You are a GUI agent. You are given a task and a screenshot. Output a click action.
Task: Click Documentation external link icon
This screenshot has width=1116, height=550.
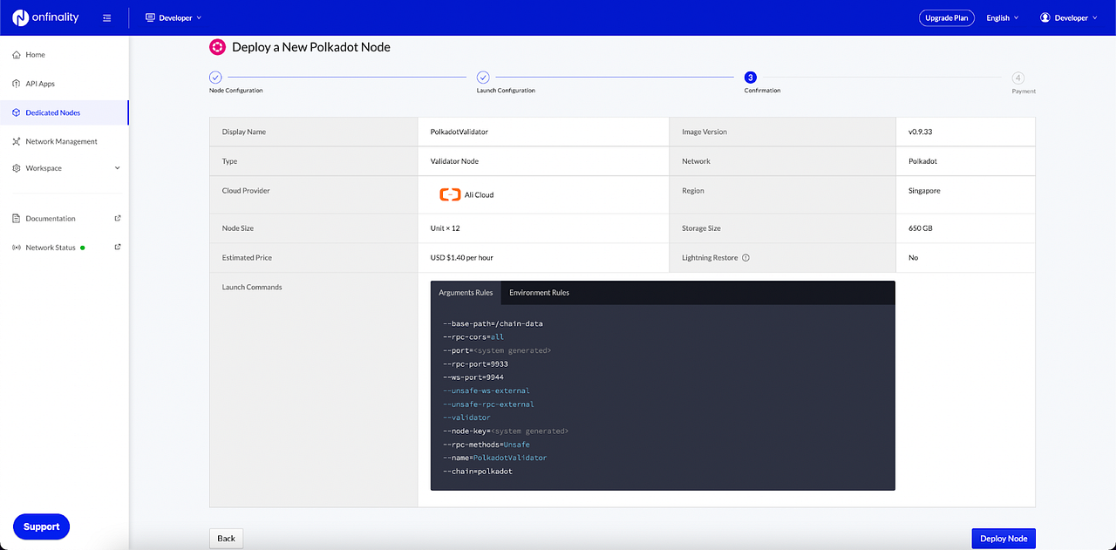click(118, 218)
